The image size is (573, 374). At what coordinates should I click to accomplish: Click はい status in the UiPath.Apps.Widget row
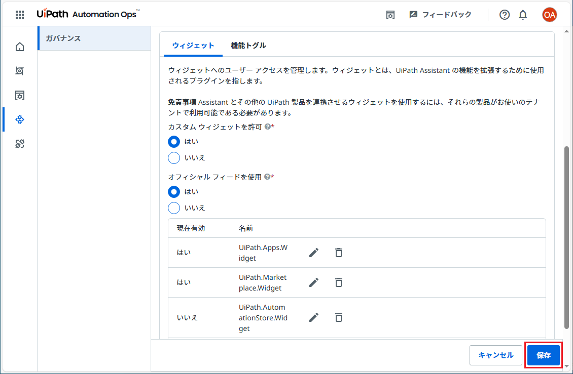pyautogui.click(x=184, y=253)
